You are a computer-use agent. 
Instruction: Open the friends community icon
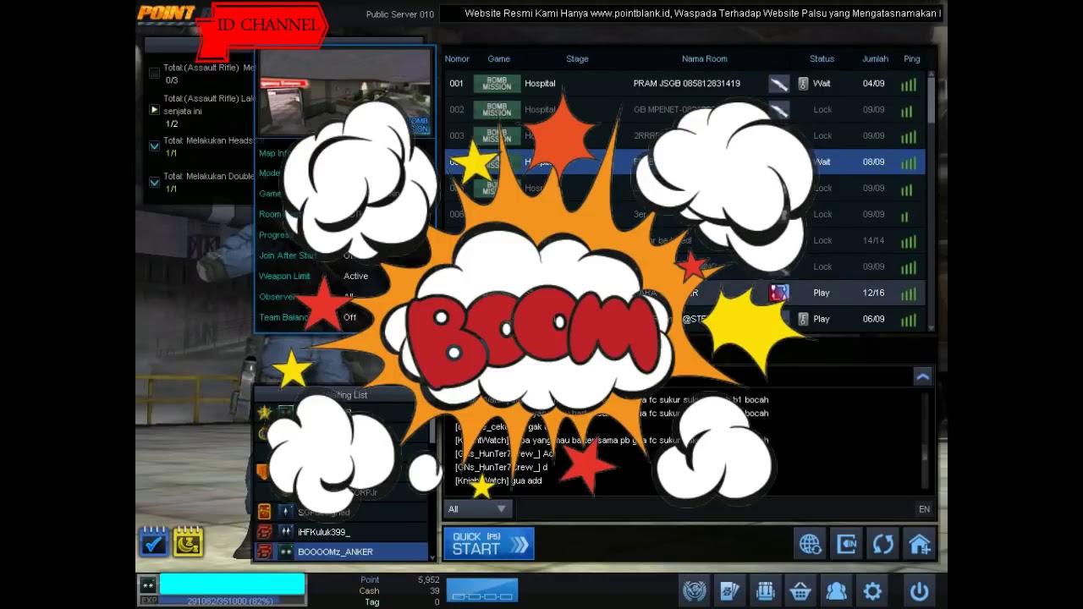coord(836,590)
